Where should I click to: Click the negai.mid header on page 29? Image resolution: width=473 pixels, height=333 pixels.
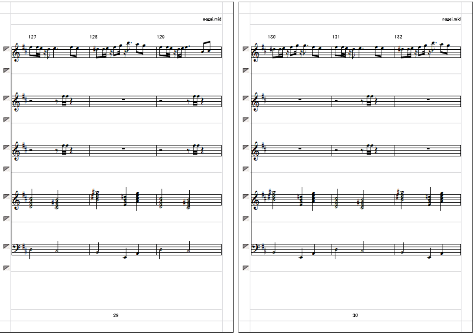pos(212,19)
